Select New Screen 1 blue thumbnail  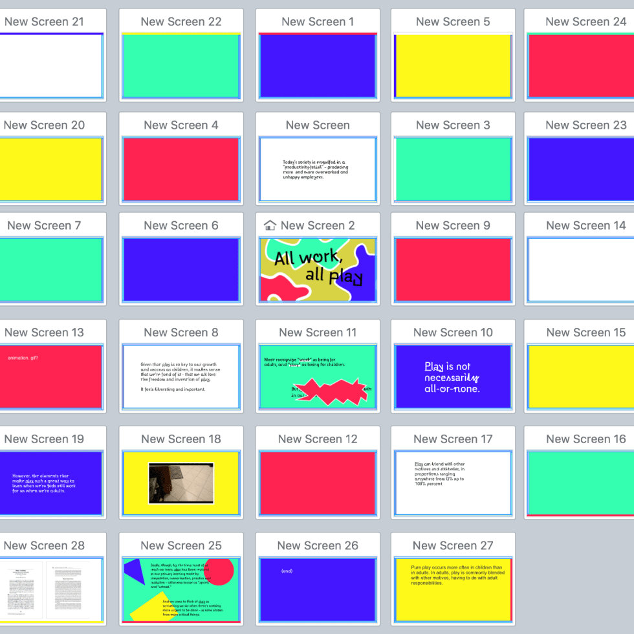[x=317, y=65]
